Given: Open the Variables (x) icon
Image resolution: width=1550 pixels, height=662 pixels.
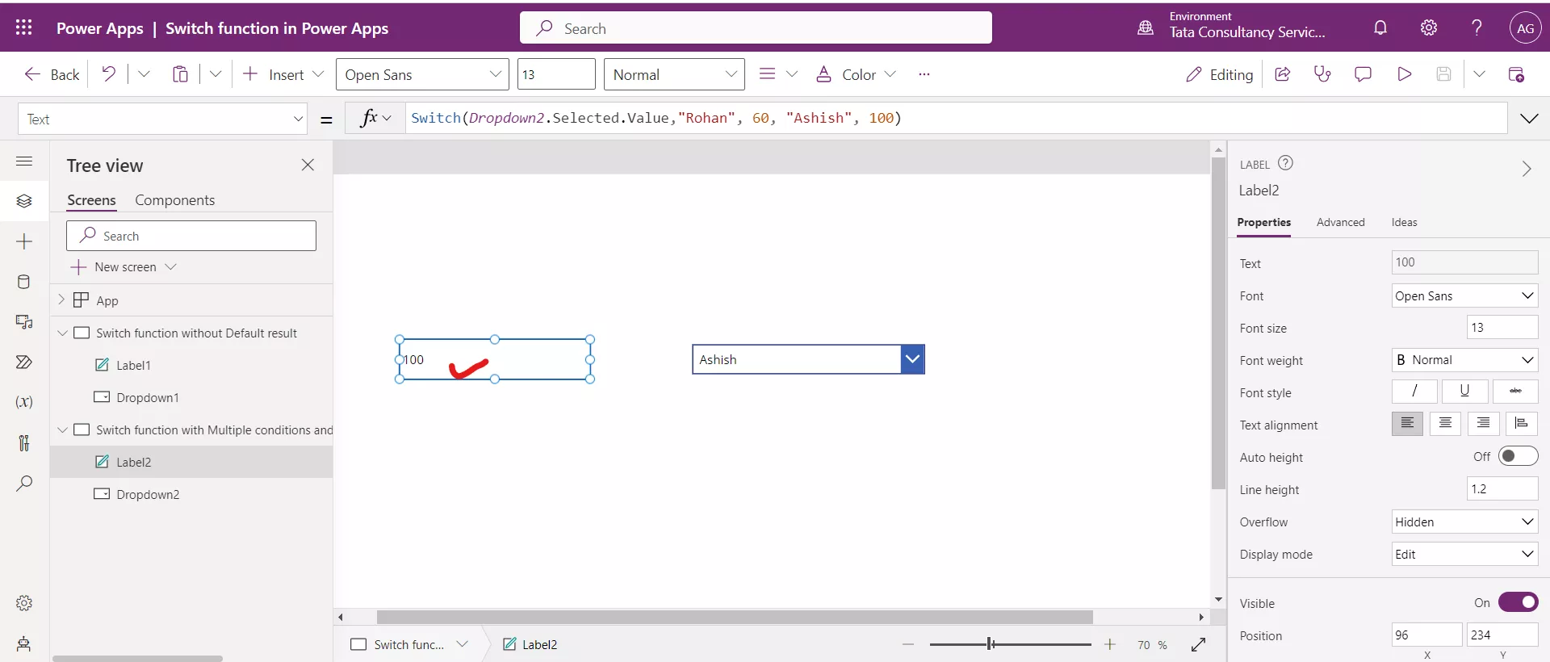Looking at the screenshot, I should [24, 402].
